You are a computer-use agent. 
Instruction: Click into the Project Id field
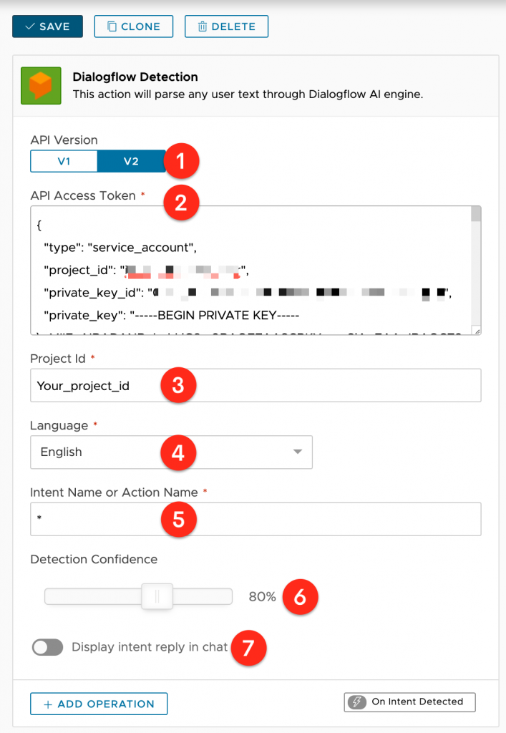click(x=256, y=385)
